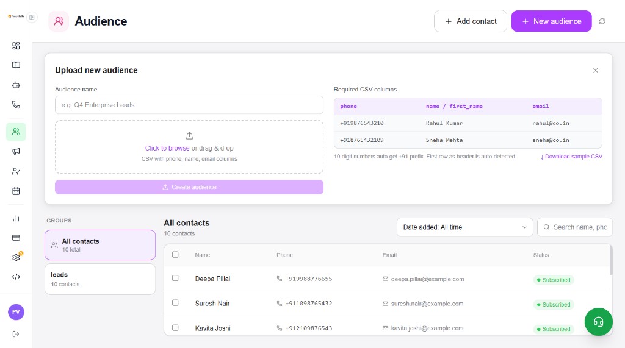Click the Add contact button
Screen dimensions: 625x348
(471, 21)
